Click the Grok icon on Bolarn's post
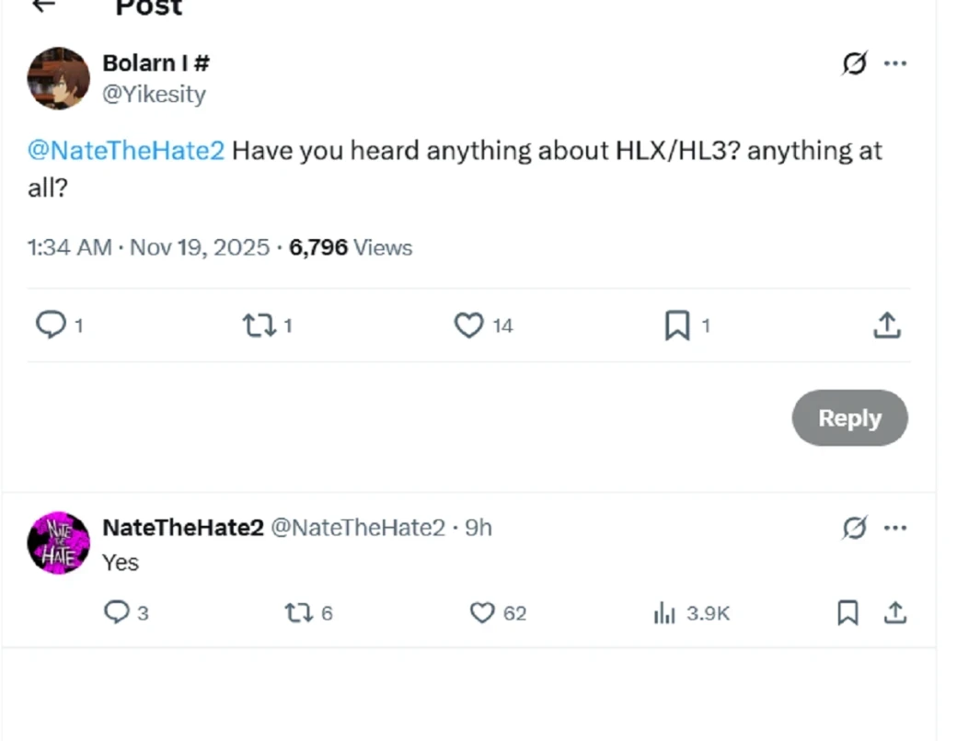This screenshot has height=741, width=957. tap(854, 63)
